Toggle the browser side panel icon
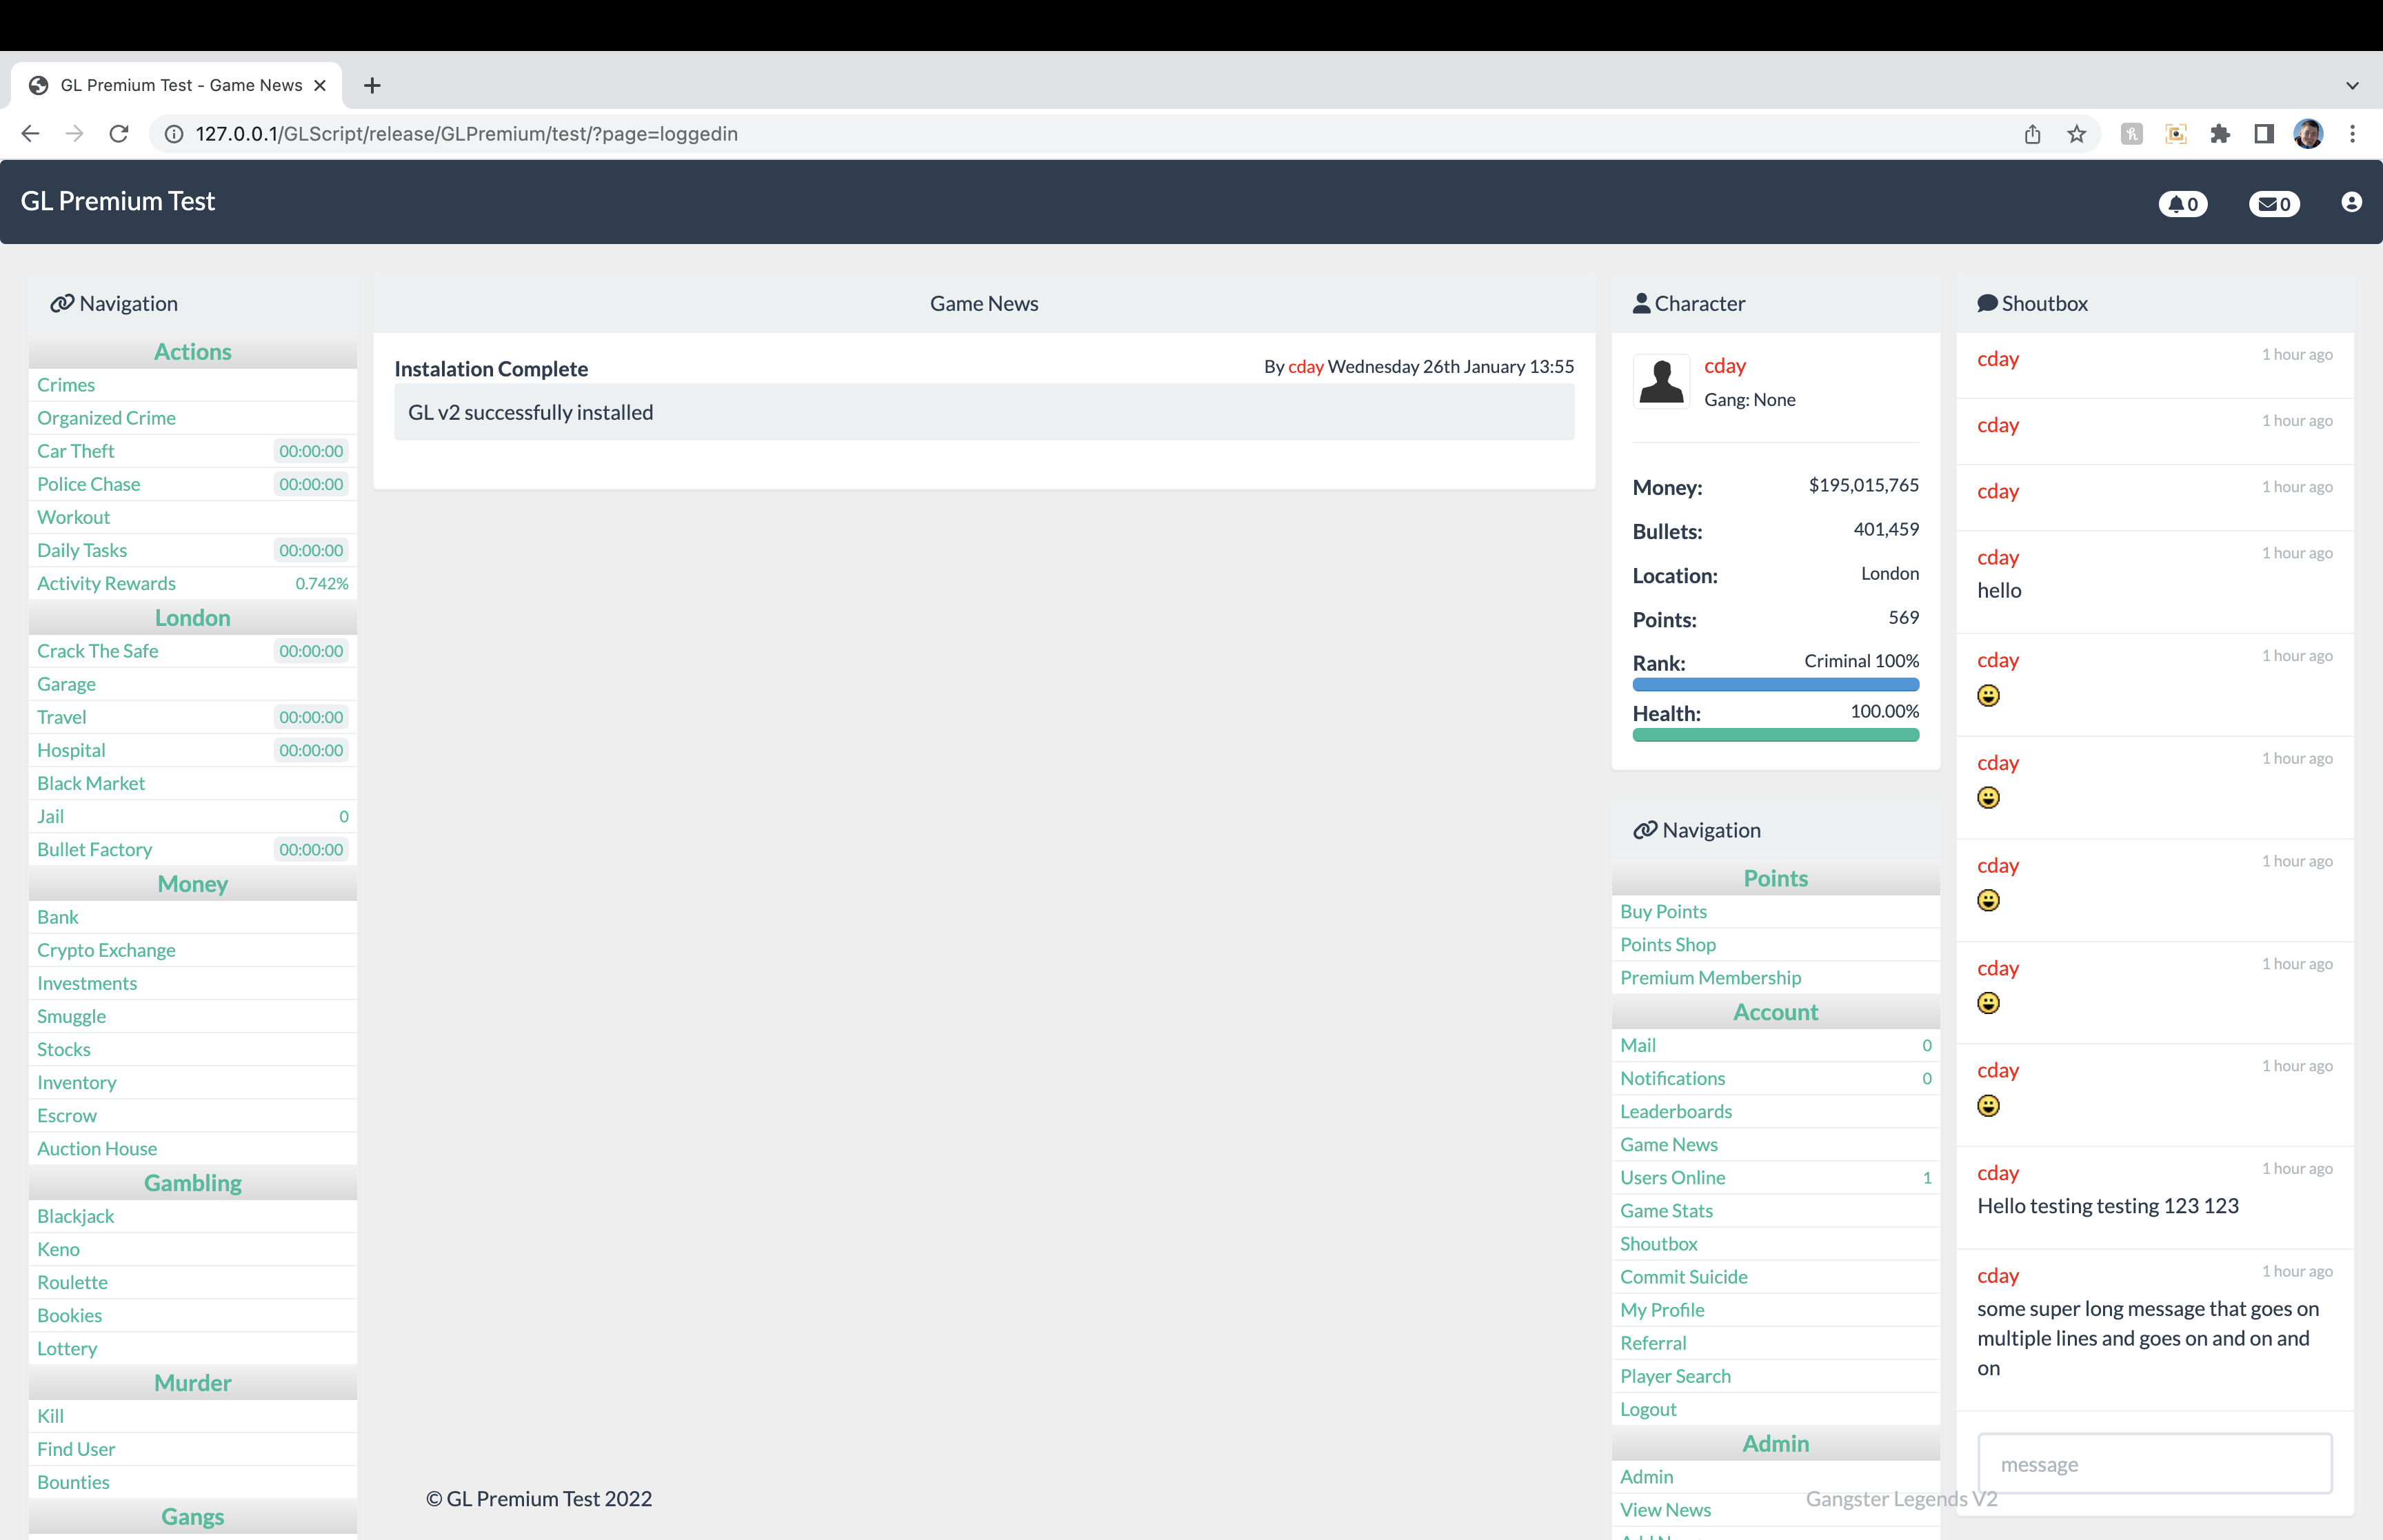 click(x=2264, y=134)
